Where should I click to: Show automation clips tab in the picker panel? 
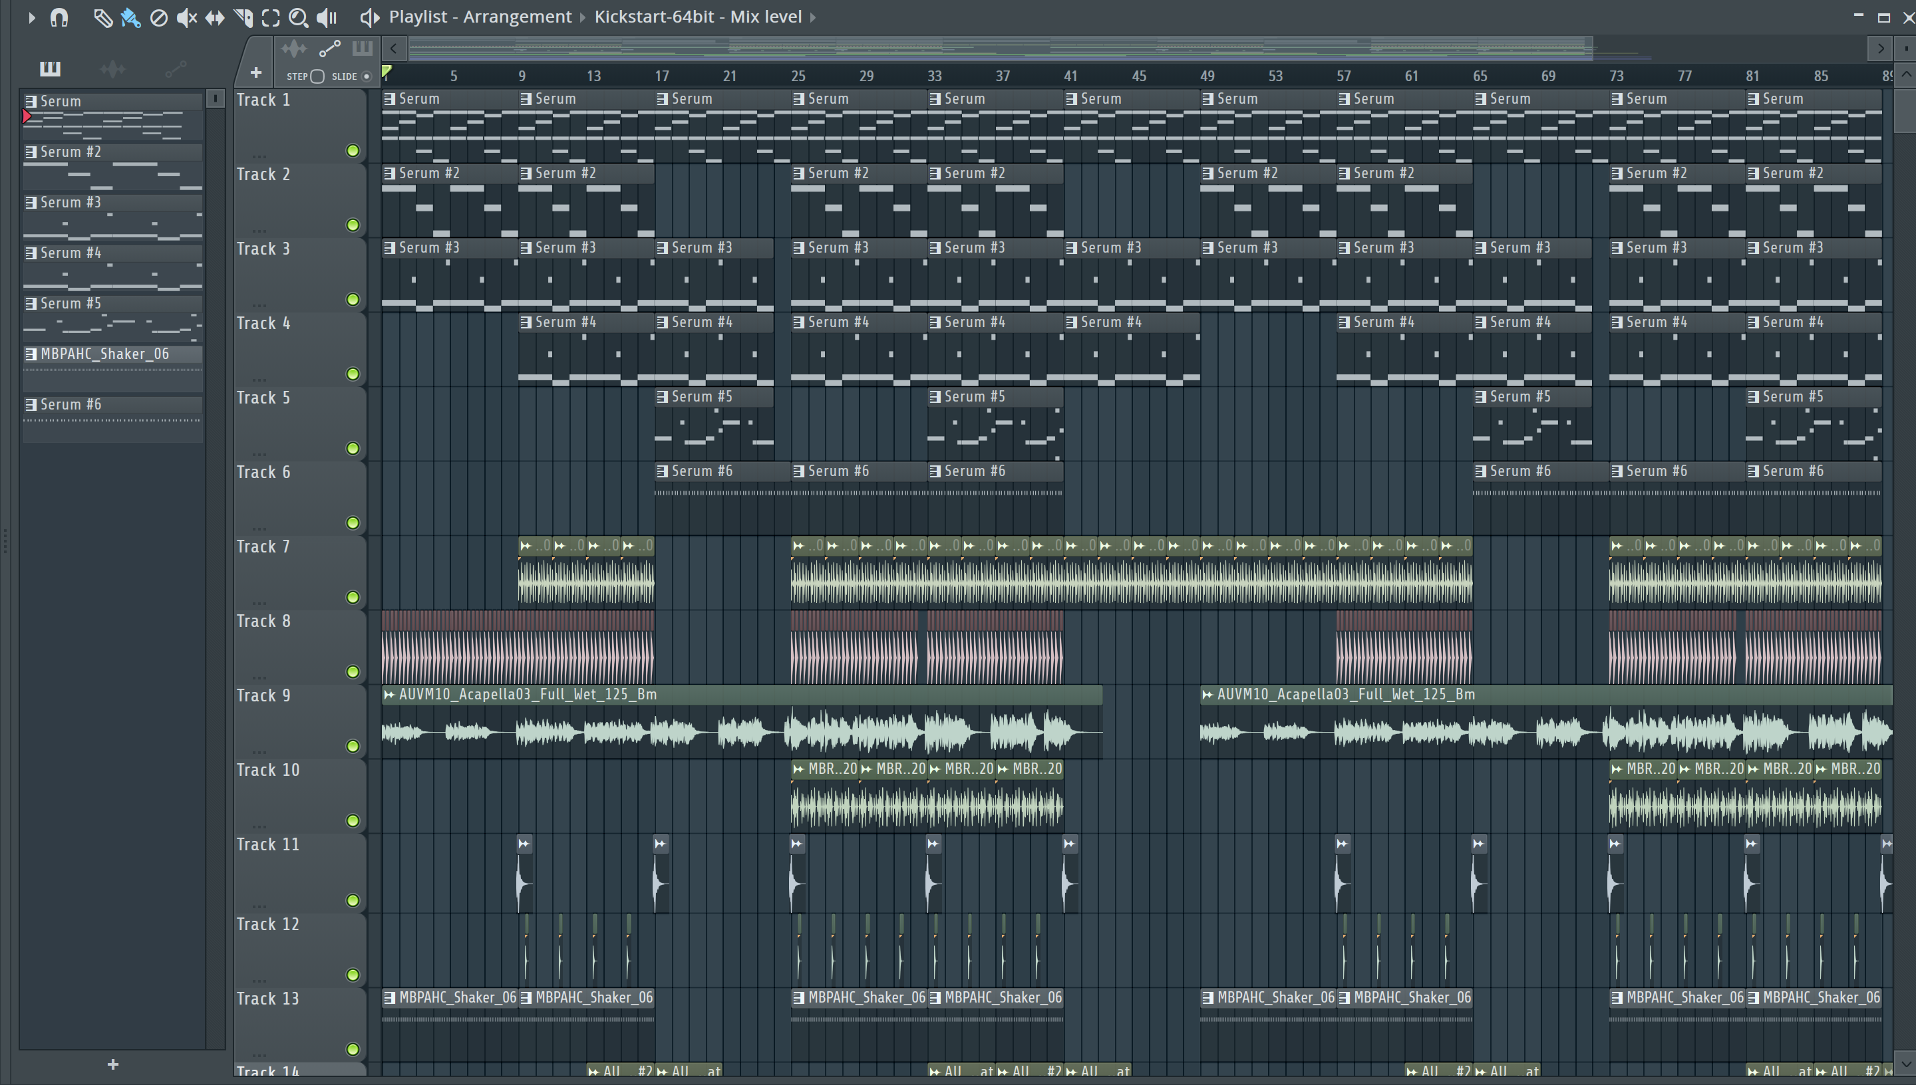coord(175,68)
